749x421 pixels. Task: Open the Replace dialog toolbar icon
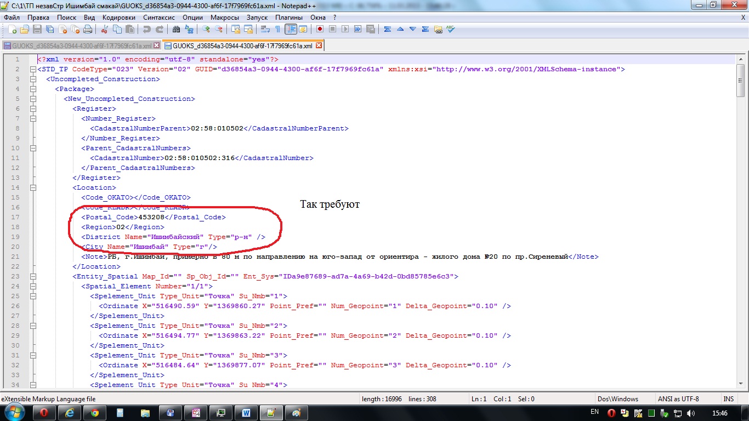pos(189,29)
